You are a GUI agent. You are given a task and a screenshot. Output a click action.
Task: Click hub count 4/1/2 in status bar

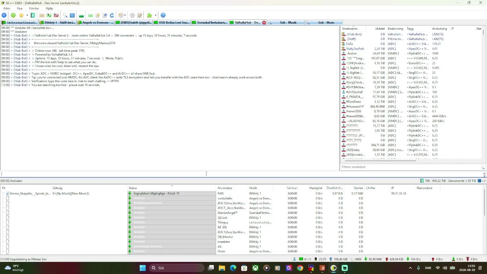click(305, 259)
